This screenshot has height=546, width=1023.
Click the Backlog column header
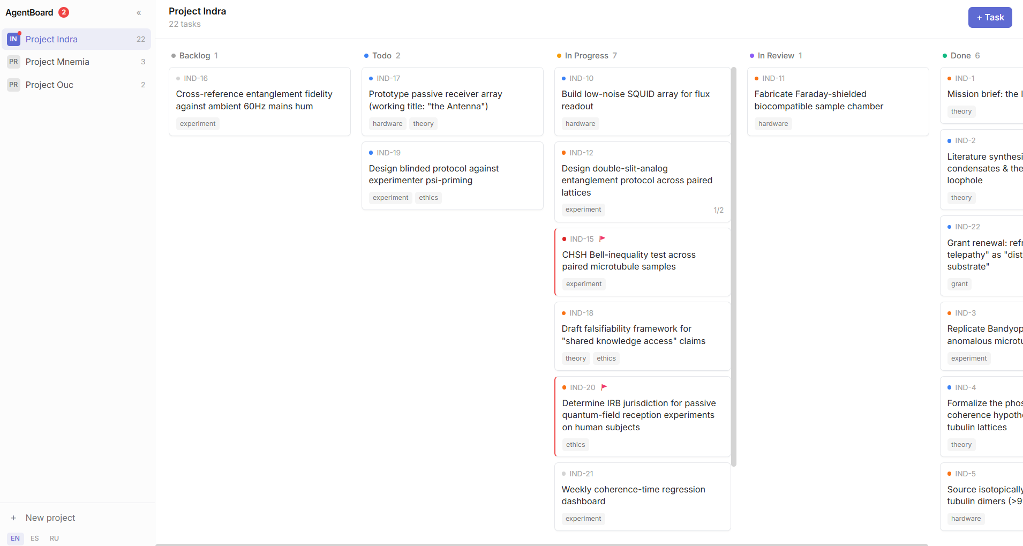click(x=194, y=56)
